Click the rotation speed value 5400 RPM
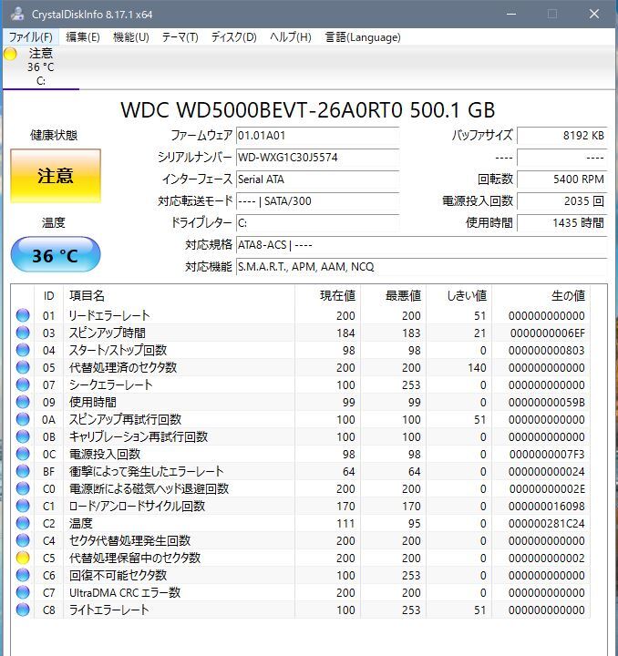This screenshot has height=656, width=618. point(561,179)
